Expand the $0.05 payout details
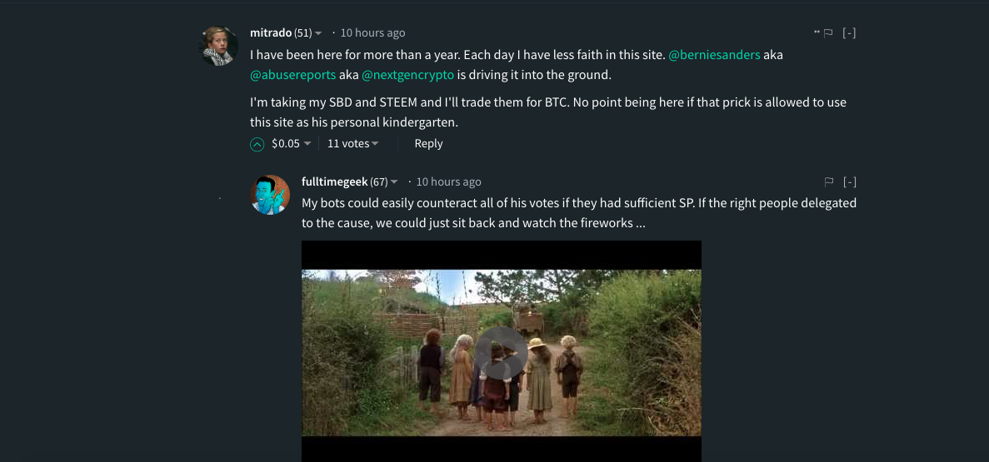989x462 pixels. (307, 144)
